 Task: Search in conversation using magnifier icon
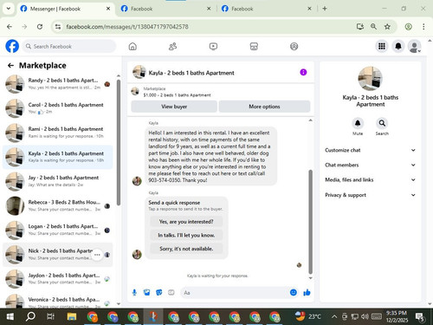click(x=382, y=124)
